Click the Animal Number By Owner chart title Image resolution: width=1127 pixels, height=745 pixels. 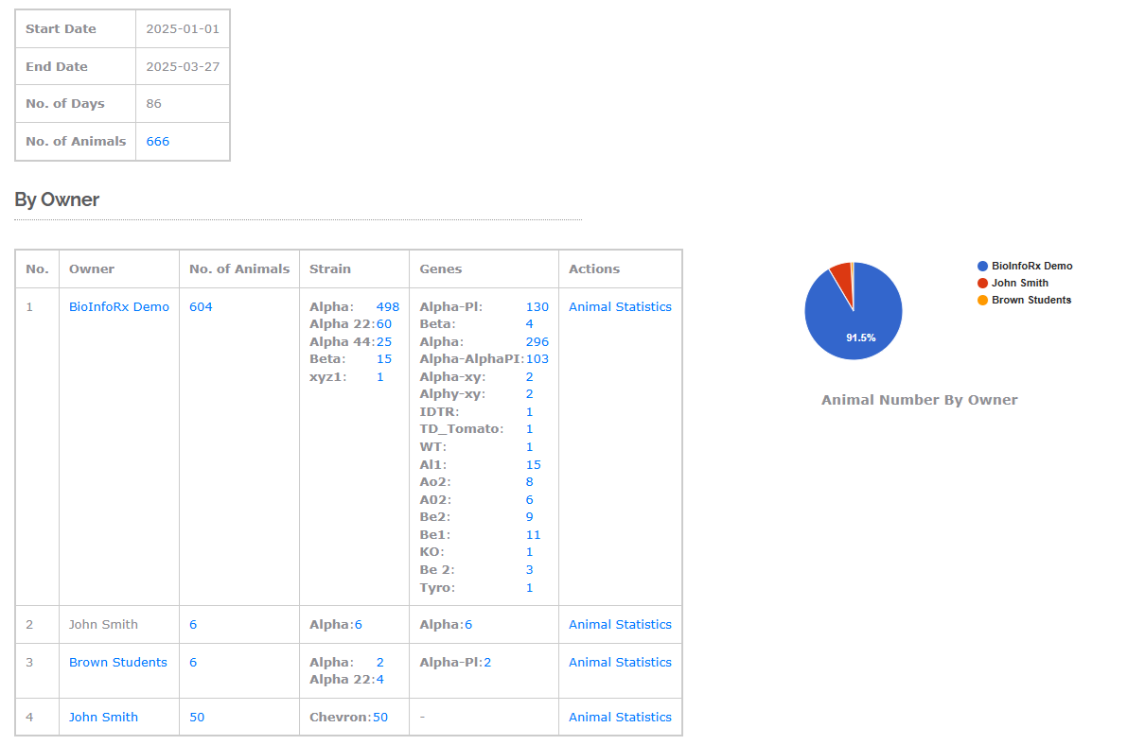(919, 400)
